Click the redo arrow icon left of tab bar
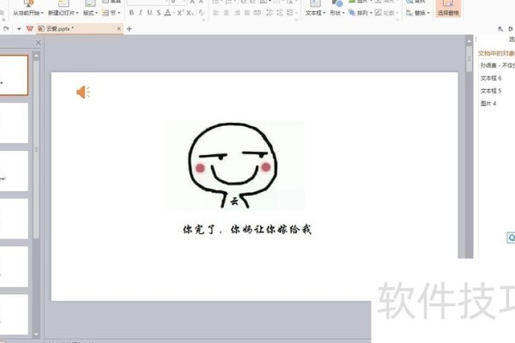 (6, 29)
